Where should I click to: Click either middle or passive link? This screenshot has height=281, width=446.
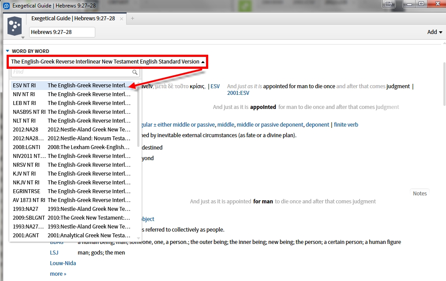pos(186,124)
